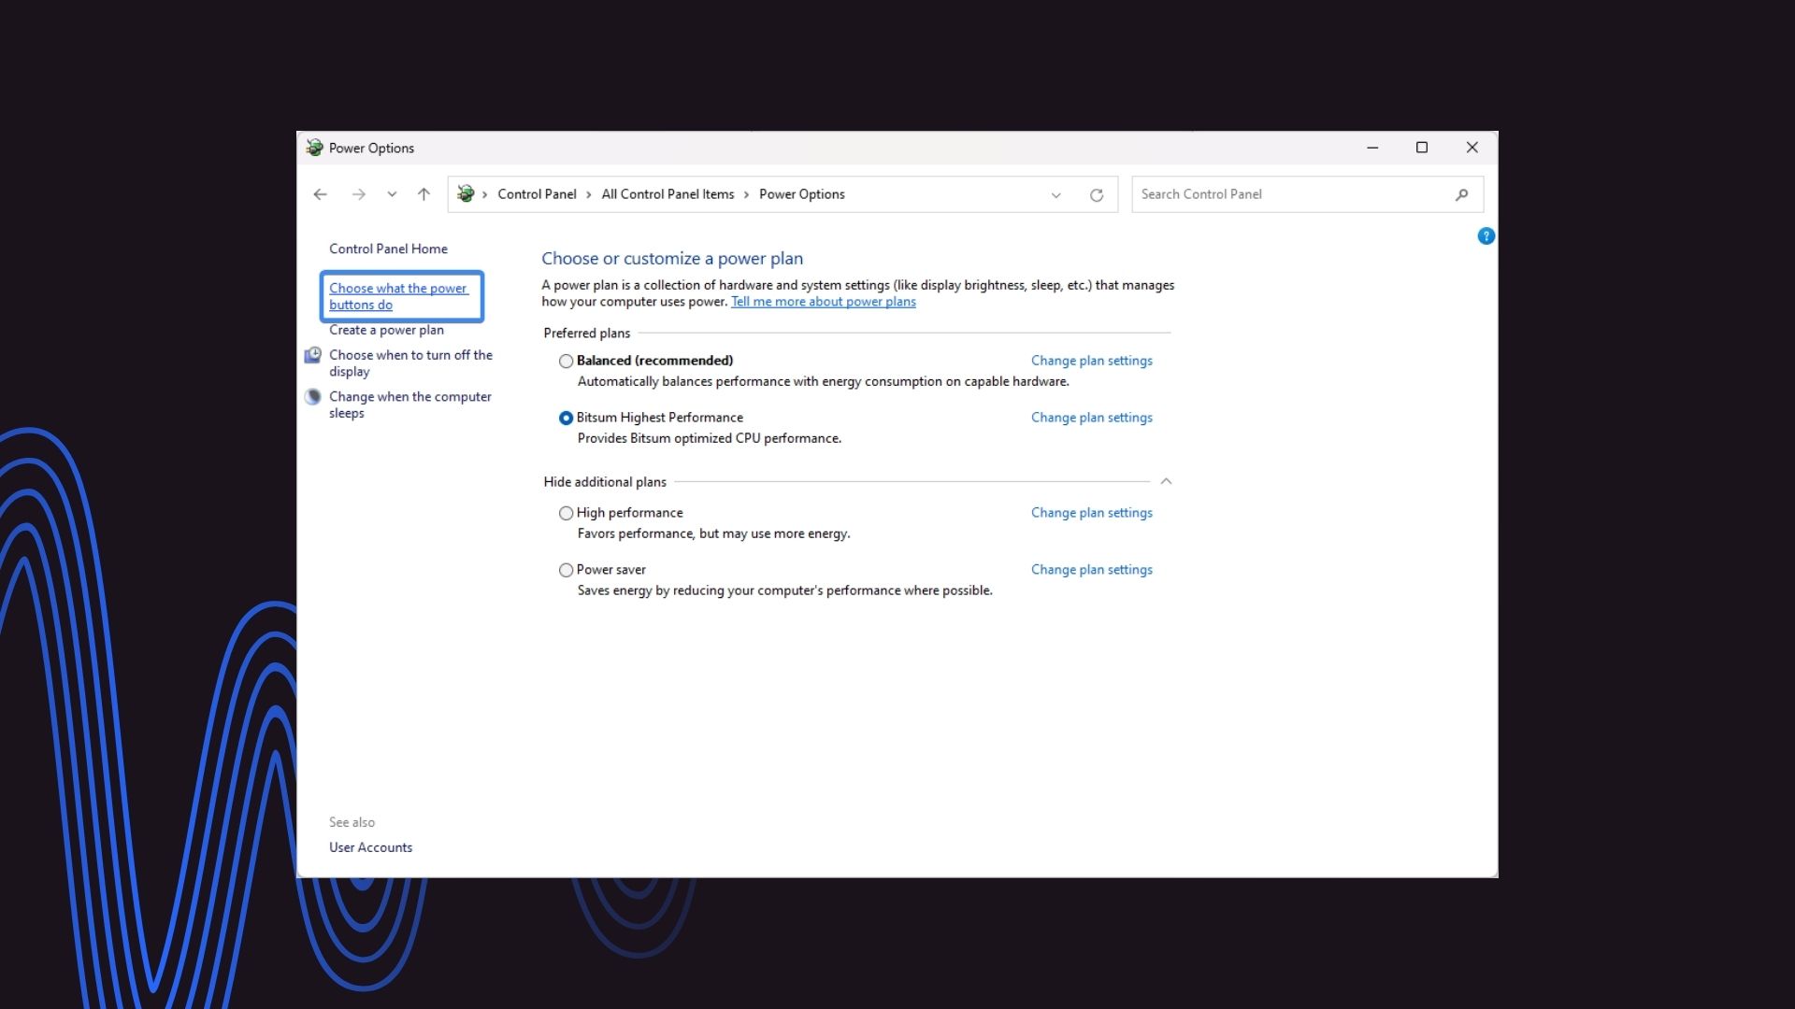Screen dimensions: 1795x1009
Task: Click the search magnifier icon
Action: click(1461, 194)
